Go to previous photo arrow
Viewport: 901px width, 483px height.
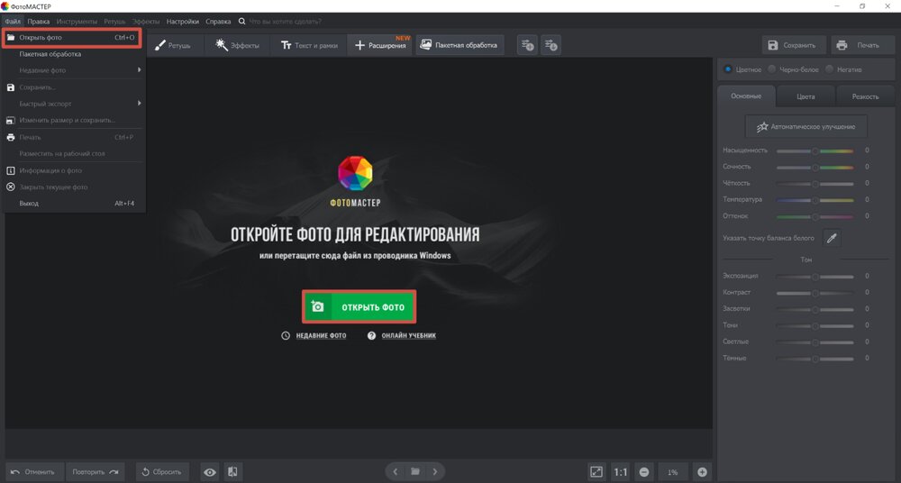[x=395, y=472]
